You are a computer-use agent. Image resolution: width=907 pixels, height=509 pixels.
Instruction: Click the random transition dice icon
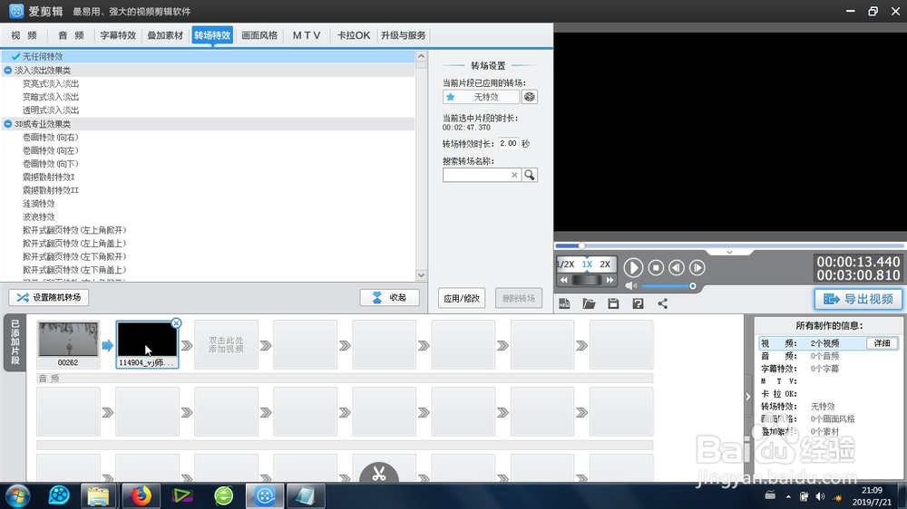pyautogui.click(x=530, y=97)
